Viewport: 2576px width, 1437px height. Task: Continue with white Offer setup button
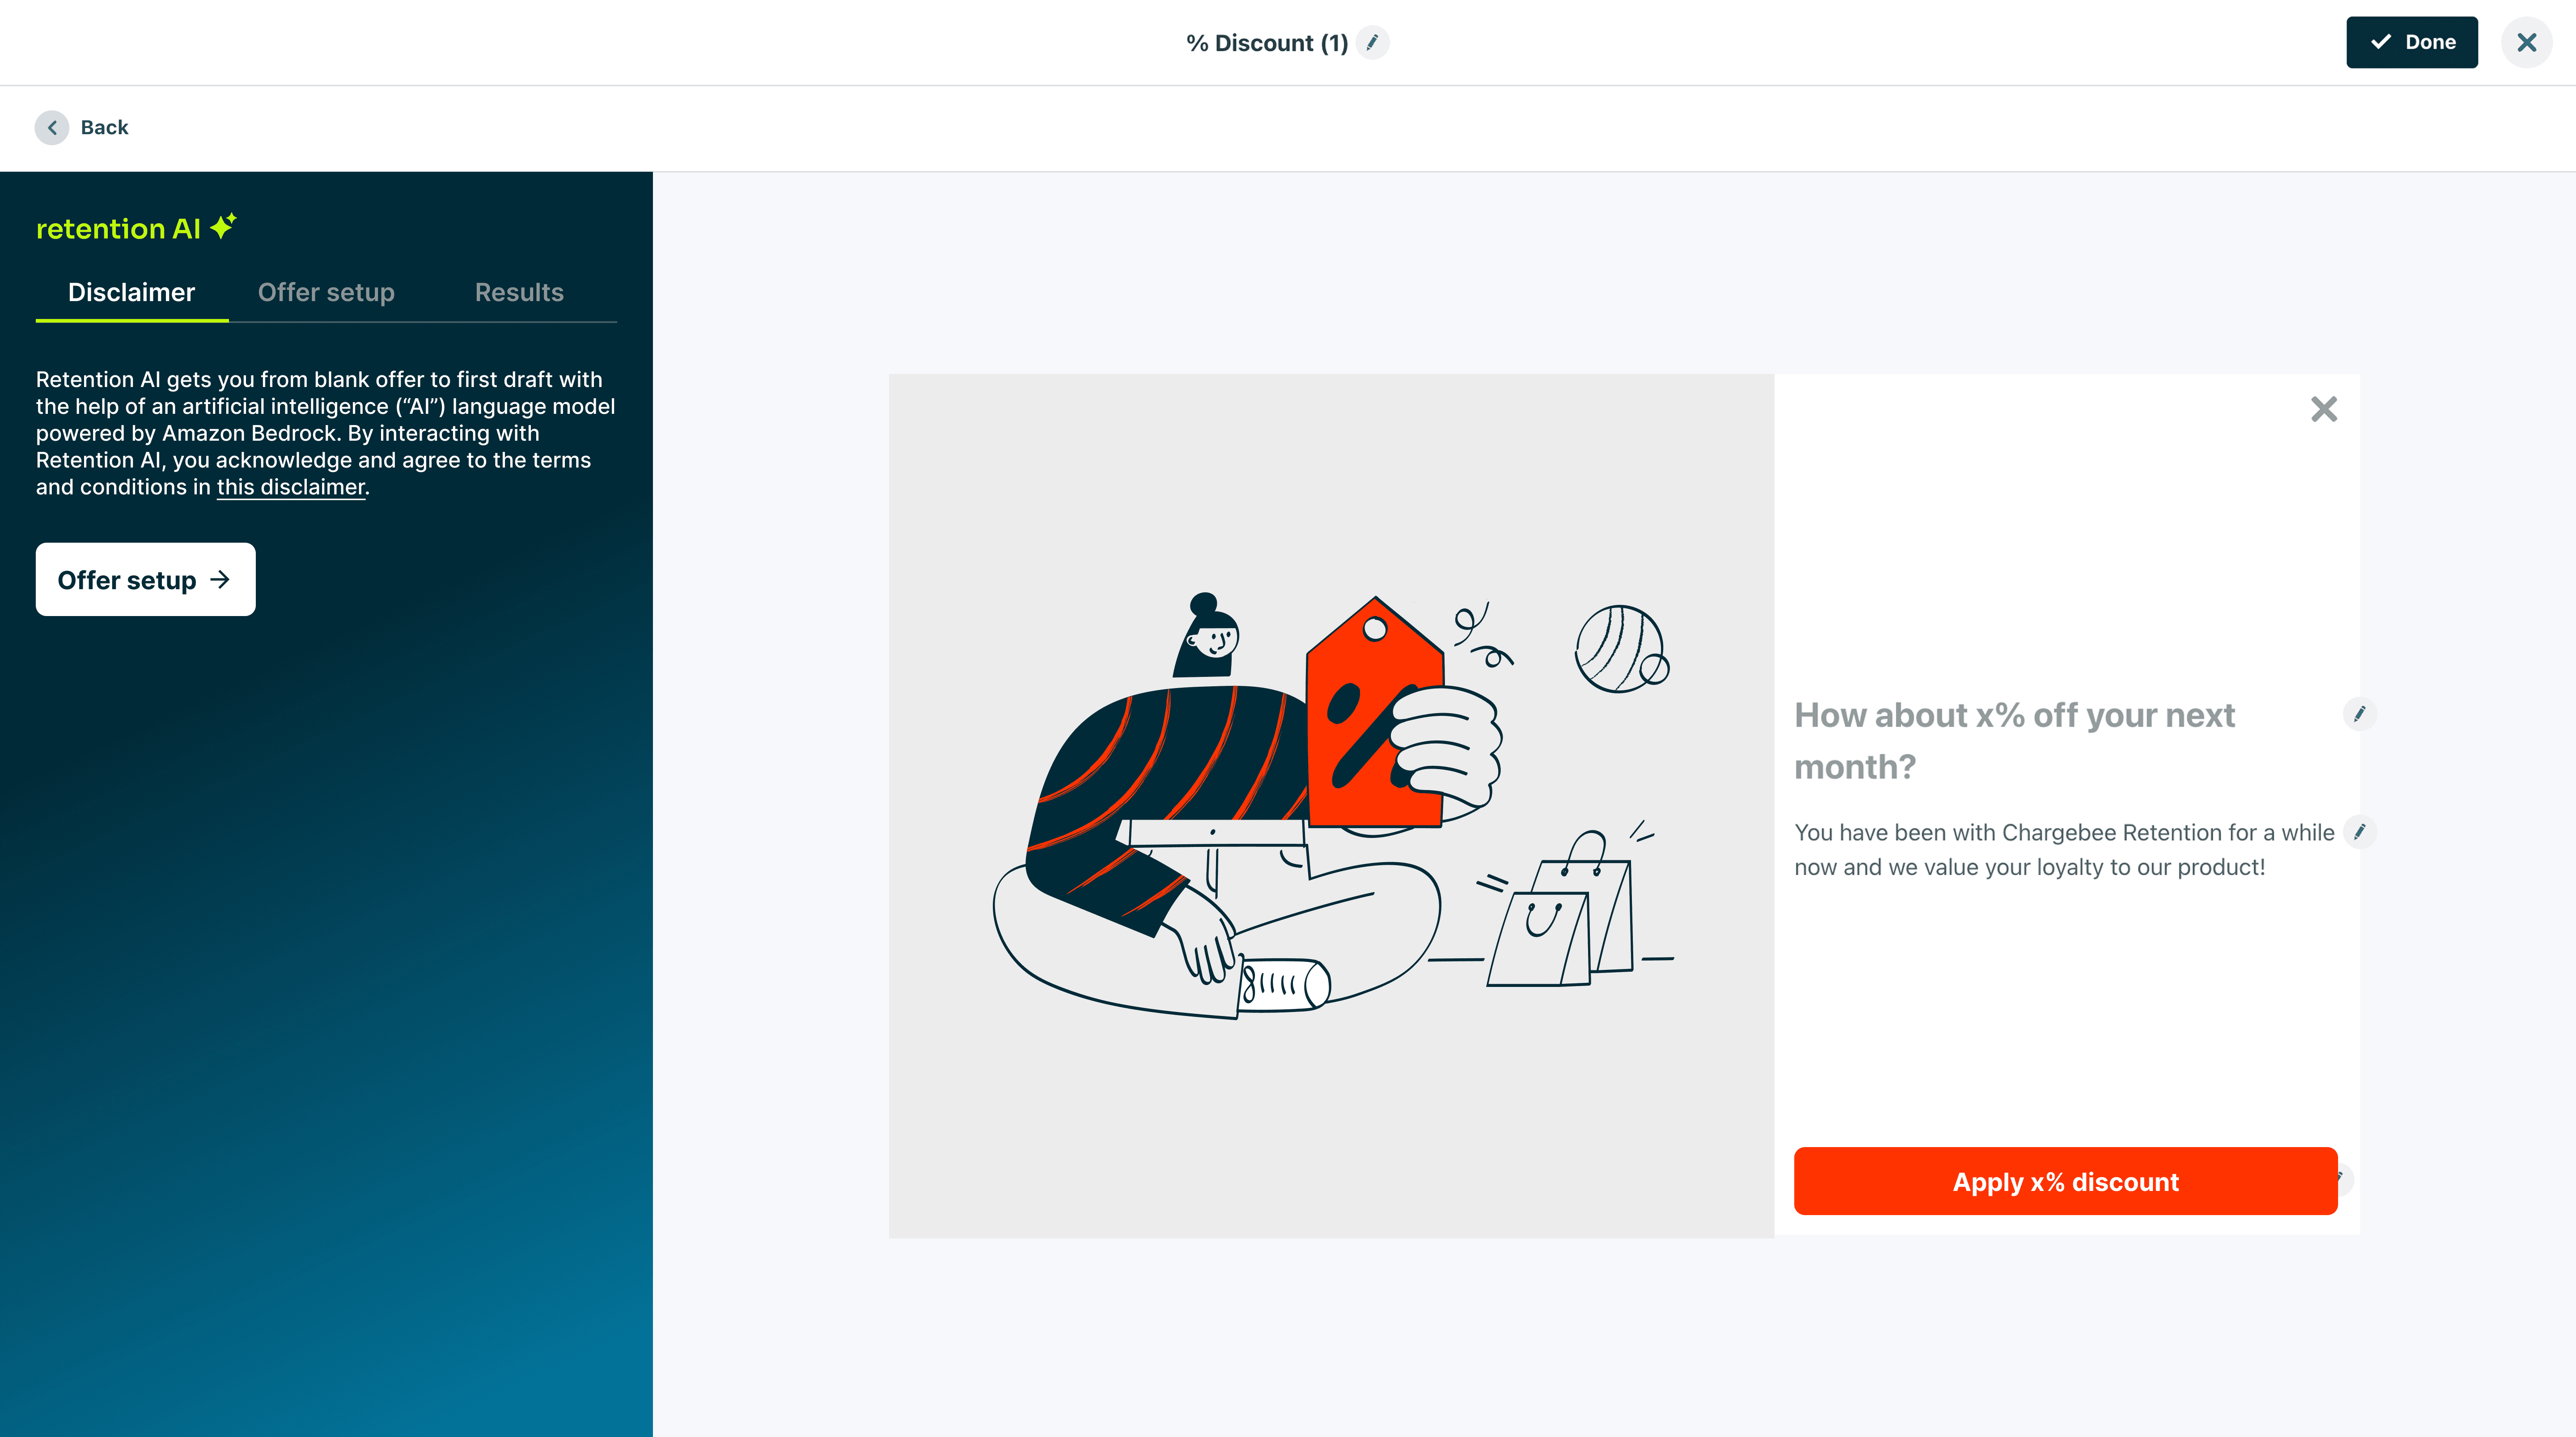(146, 579)
